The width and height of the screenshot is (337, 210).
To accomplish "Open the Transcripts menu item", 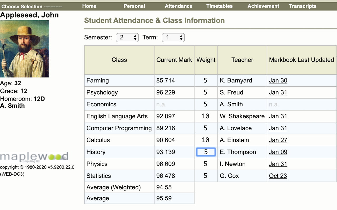I will 303,6.
